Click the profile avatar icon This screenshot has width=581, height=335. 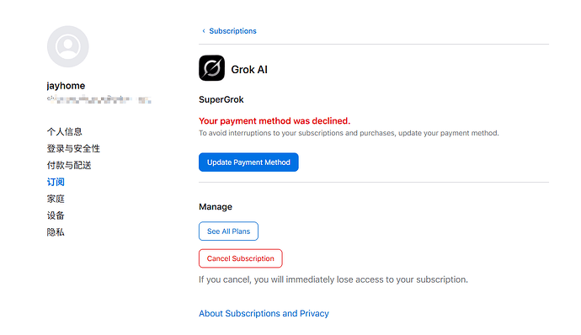click(68, 46)
